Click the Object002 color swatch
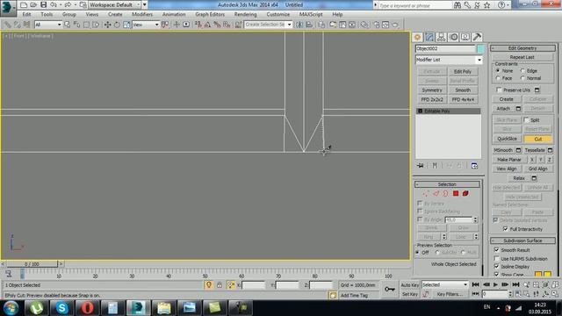The height and width of the screenshot is (316, 562). pyautogui.click(x=480, y=48)
